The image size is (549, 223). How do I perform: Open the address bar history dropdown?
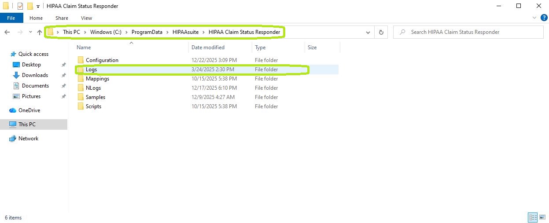click(x=368, y=32)
